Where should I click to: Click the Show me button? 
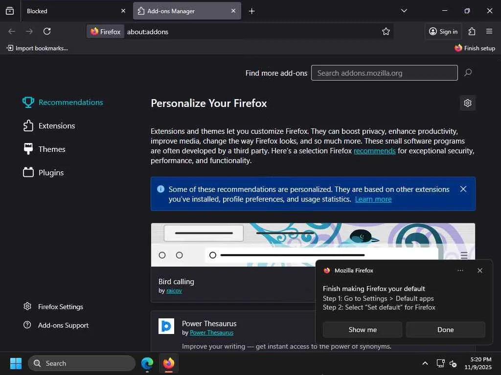(363, 330)
